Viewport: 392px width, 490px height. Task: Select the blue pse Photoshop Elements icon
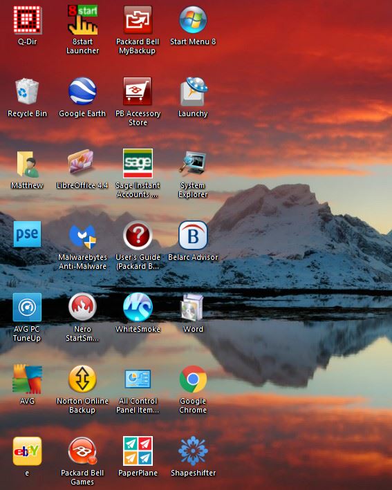click(x=27, y=234)
